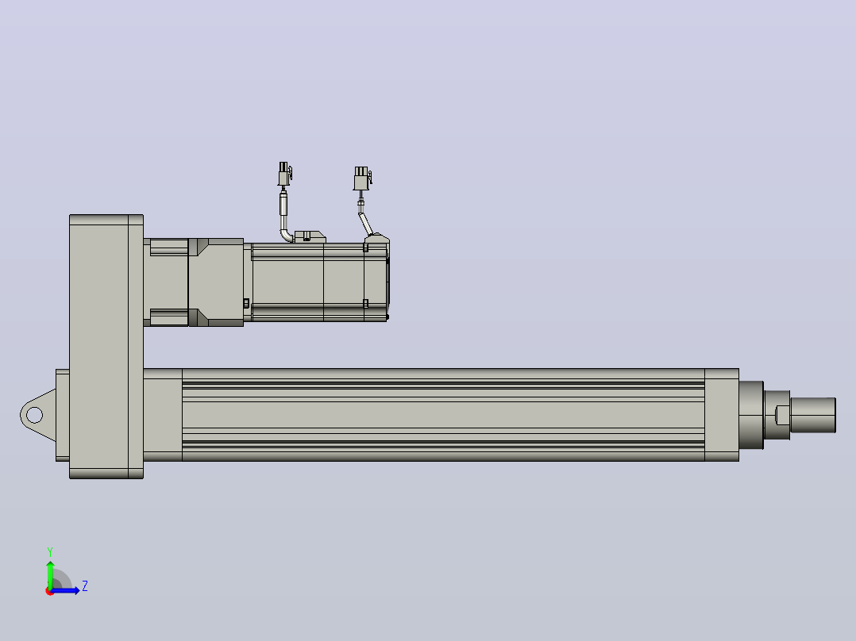The height and width of the screenshot is (641, 856).
Task: Select the tall belt drive housing on the left
Action: tap(106, 347)
